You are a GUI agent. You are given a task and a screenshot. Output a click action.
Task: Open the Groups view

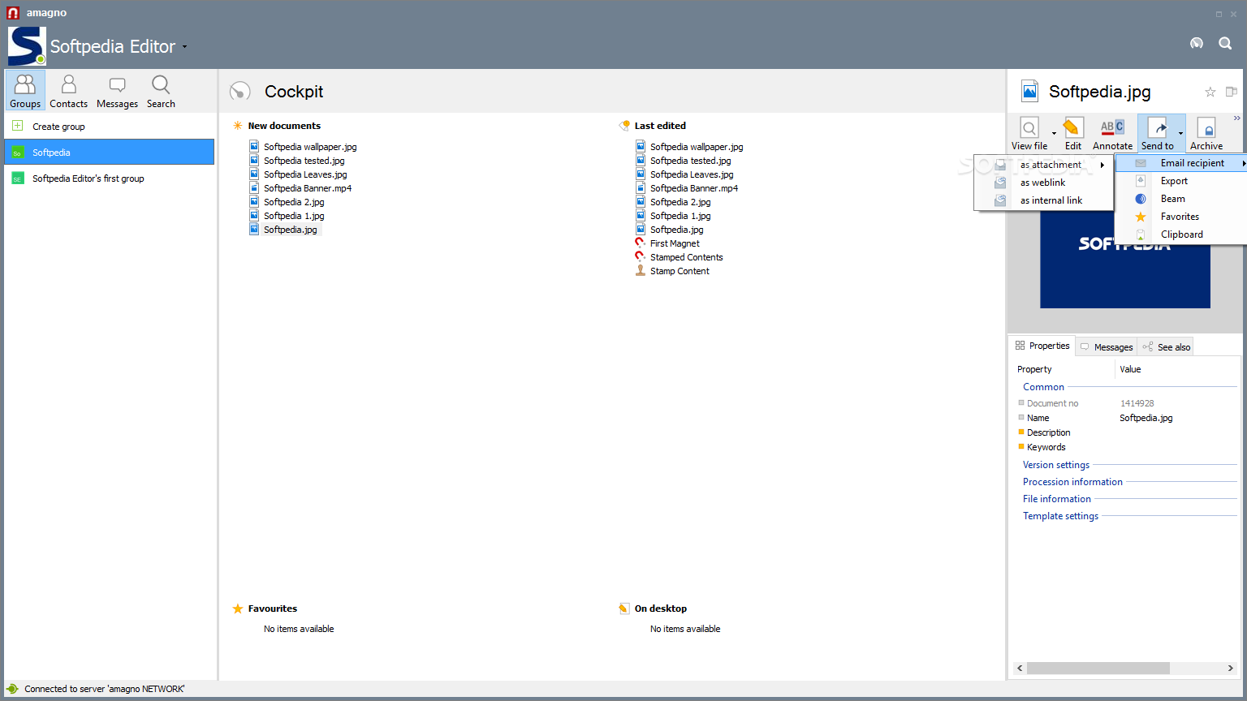(25, 90)
